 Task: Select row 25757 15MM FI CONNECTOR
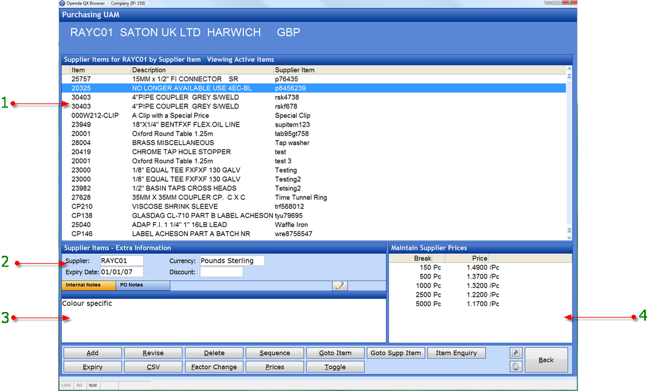point(314,79)
